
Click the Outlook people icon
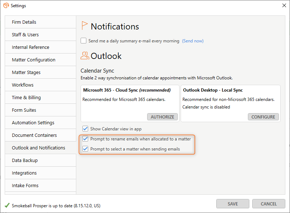85,56
